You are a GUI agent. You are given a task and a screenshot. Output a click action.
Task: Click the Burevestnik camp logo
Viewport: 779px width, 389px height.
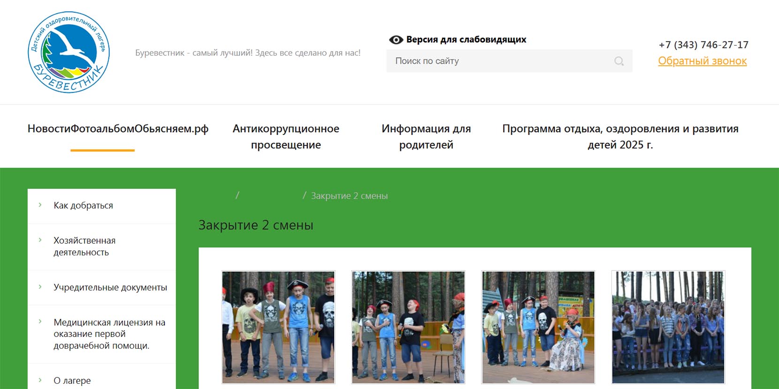tap(69, 52)
